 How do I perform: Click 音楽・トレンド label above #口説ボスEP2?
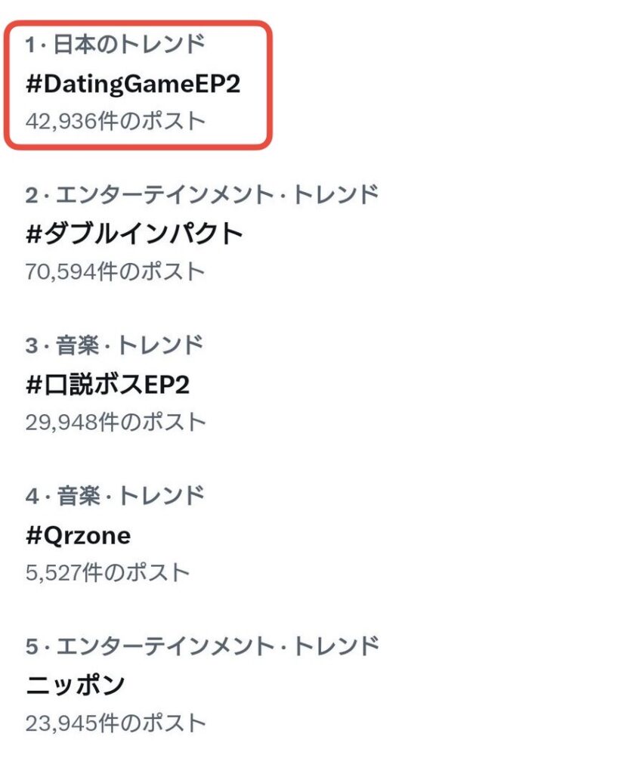click(x=128, y=345)
